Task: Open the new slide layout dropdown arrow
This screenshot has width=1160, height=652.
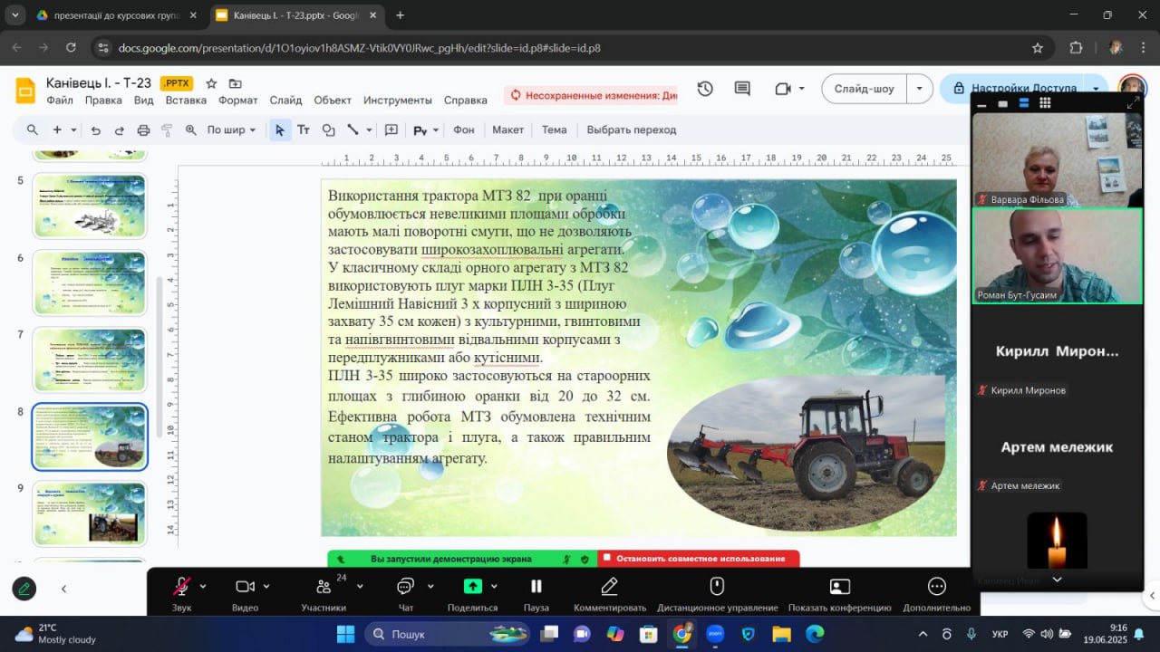Action: [x=73, y=129]
